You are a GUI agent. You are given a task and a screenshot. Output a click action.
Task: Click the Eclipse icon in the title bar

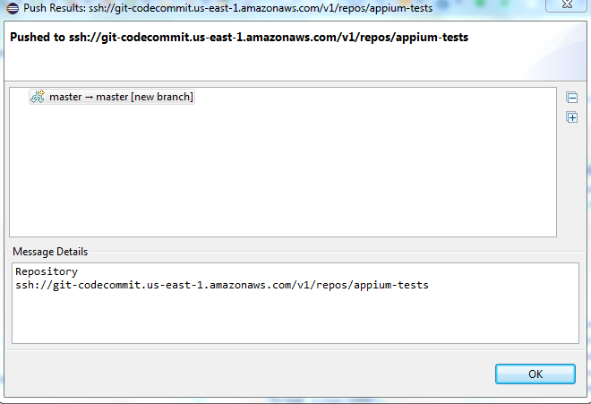[x=13, y=8]
